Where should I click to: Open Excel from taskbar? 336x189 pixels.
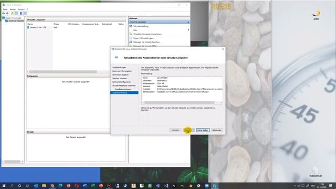point(93,186)
